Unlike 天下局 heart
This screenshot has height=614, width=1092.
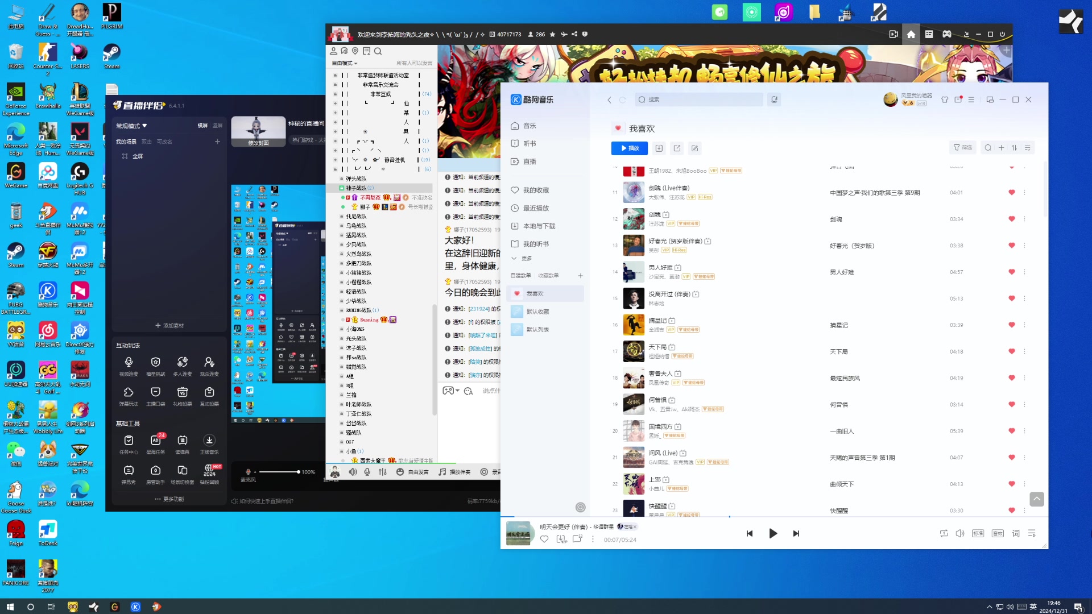click(1012, 351)
